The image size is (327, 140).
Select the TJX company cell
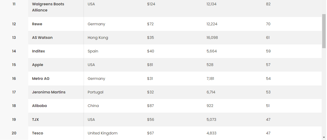[x=35, y=120]
